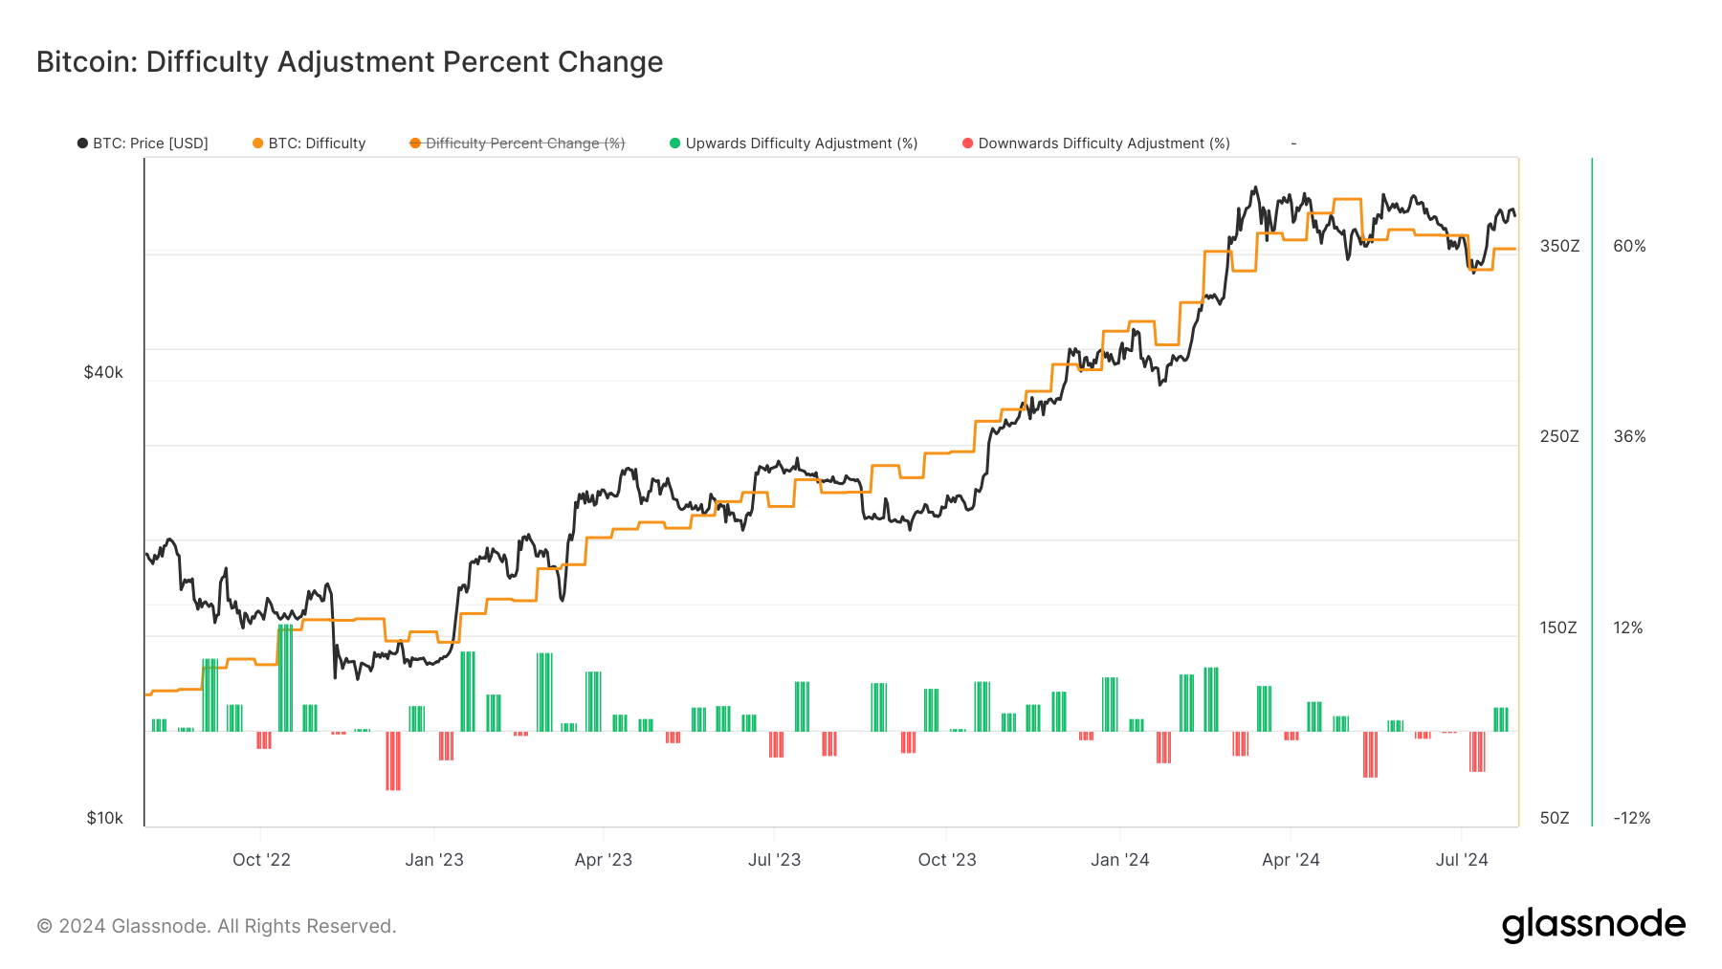Click the dash at the legend's end

pyautogui.click(x=1293, y=143)
